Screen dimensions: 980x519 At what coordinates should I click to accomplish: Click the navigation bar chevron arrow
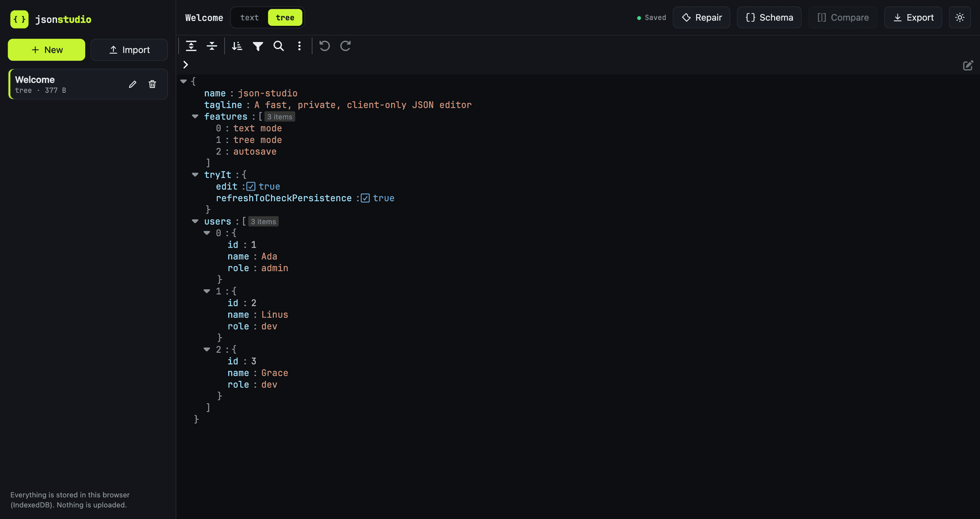(x=186, y=65)
